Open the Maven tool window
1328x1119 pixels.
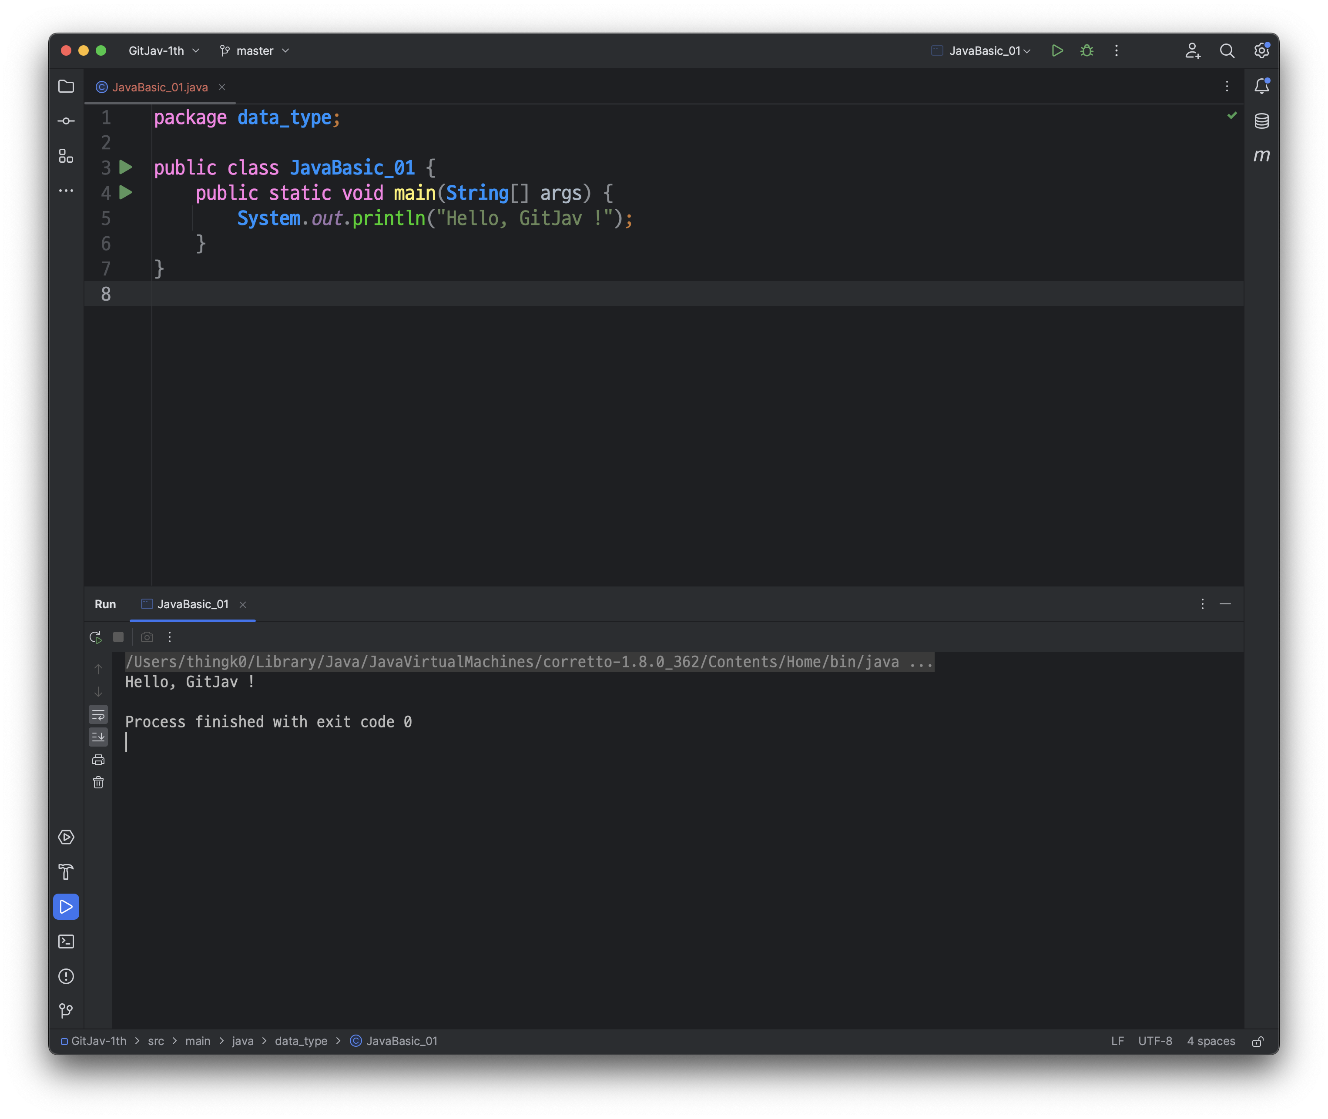point(1261,155)
